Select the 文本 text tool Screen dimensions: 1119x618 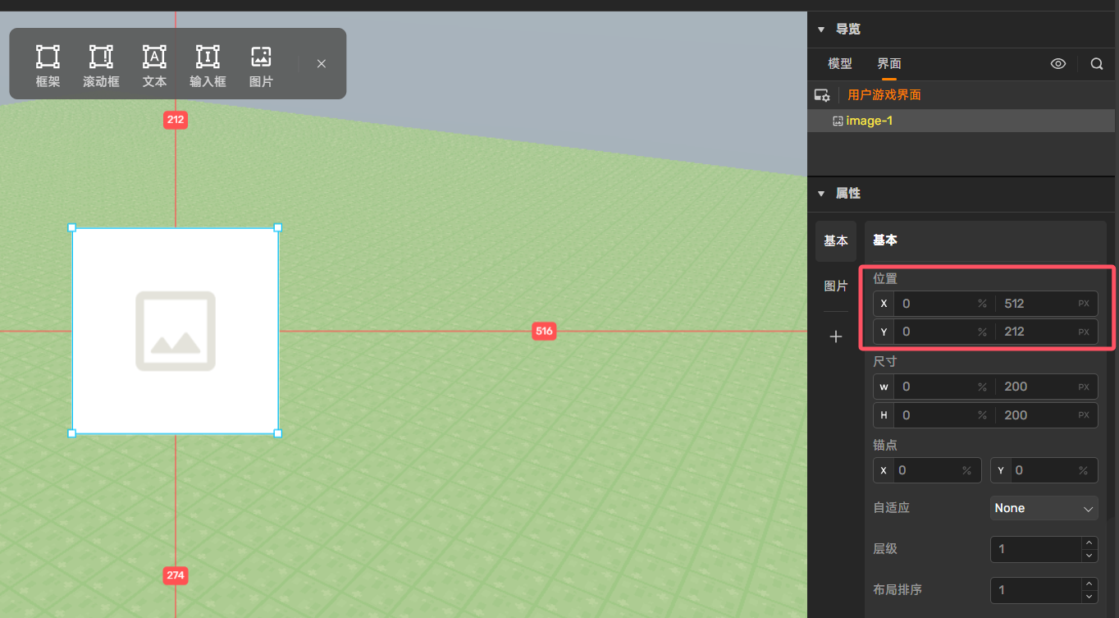(x=154, y=66)
